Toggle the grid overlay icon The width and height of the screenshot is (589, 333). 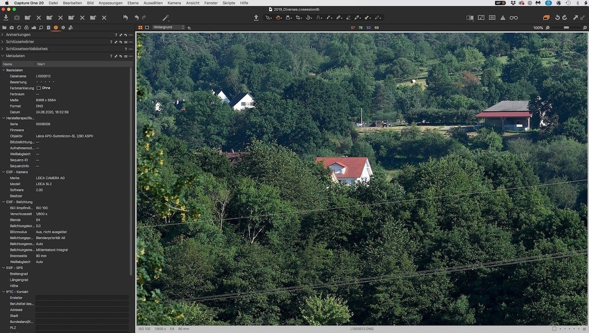[492, 18]
